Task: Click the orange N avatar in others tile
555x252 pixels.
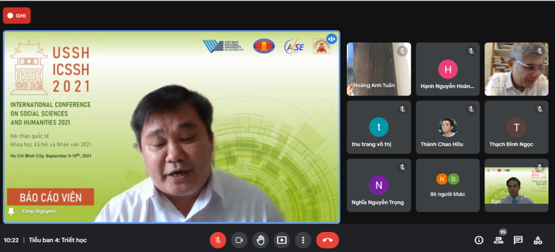Action: [x=442, y=179]
